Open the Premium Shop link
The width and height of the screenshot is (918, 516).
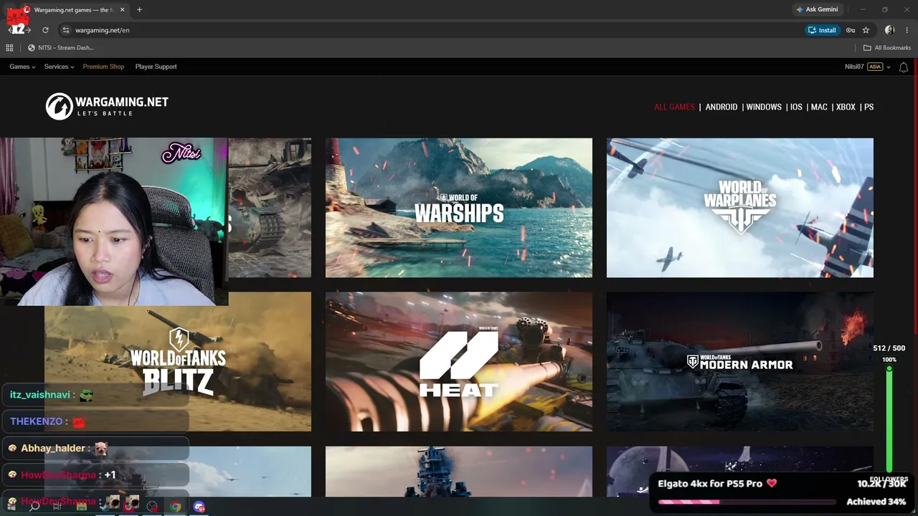click(x=103, y=67)
